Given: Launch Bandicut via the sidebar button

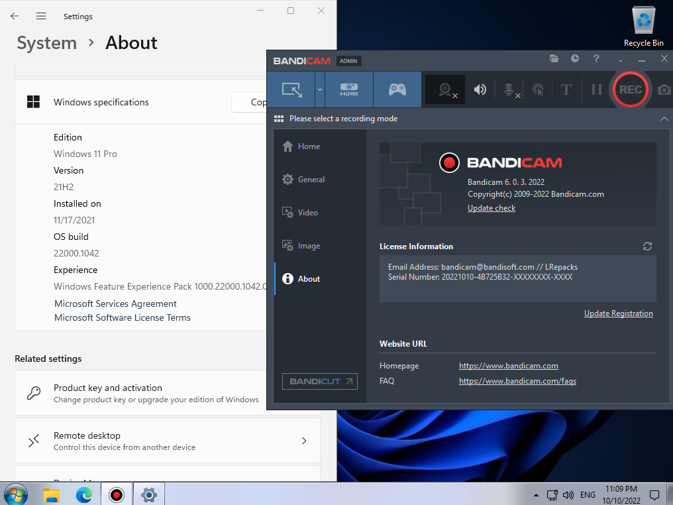Looking at the screenshot, I should pos(319,381).
